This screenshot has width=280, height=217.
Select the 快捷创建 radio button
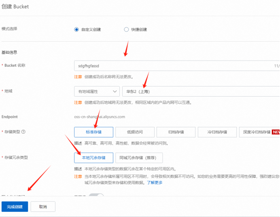pos(127,29)
